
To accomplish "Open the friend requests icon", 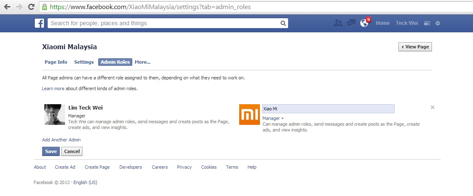I will coord(338,23).
